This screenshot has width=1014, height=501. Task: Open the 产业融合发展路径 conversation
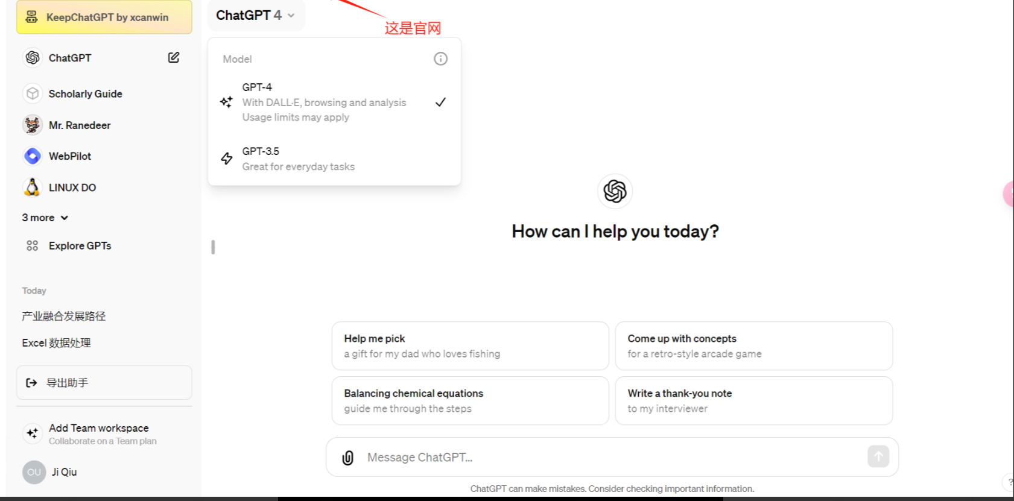pos(64,316)
